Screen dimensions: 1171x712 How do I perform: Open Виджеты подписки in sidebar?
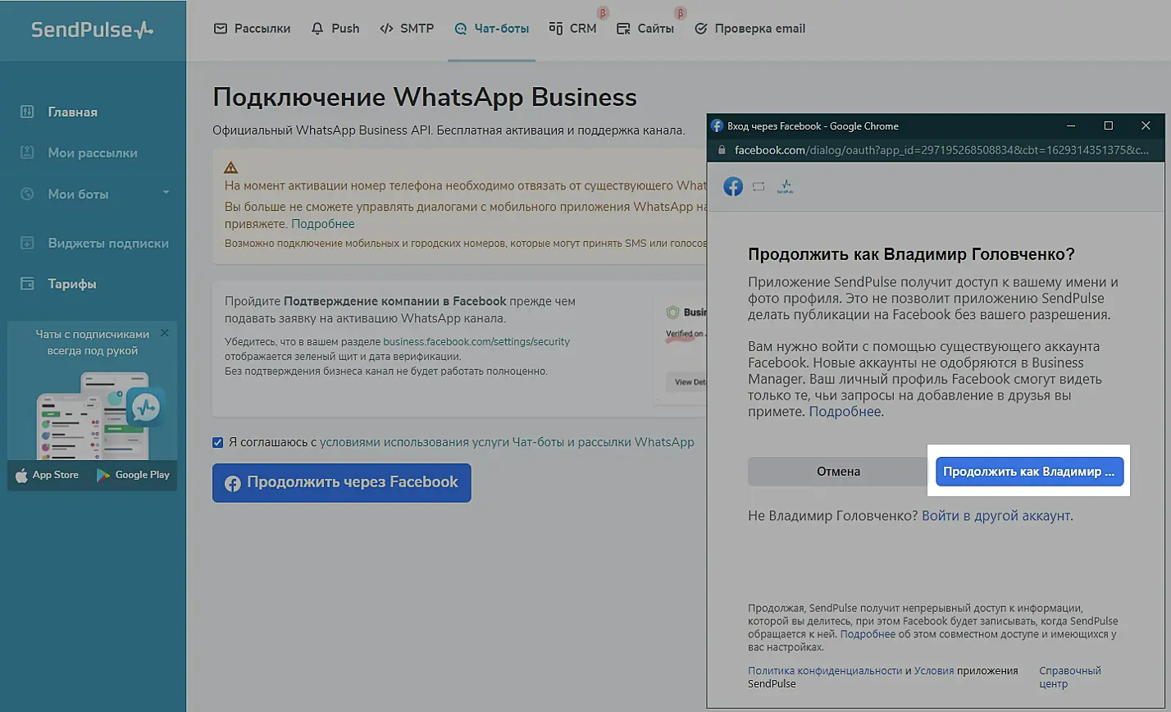[x=107, y=244]
